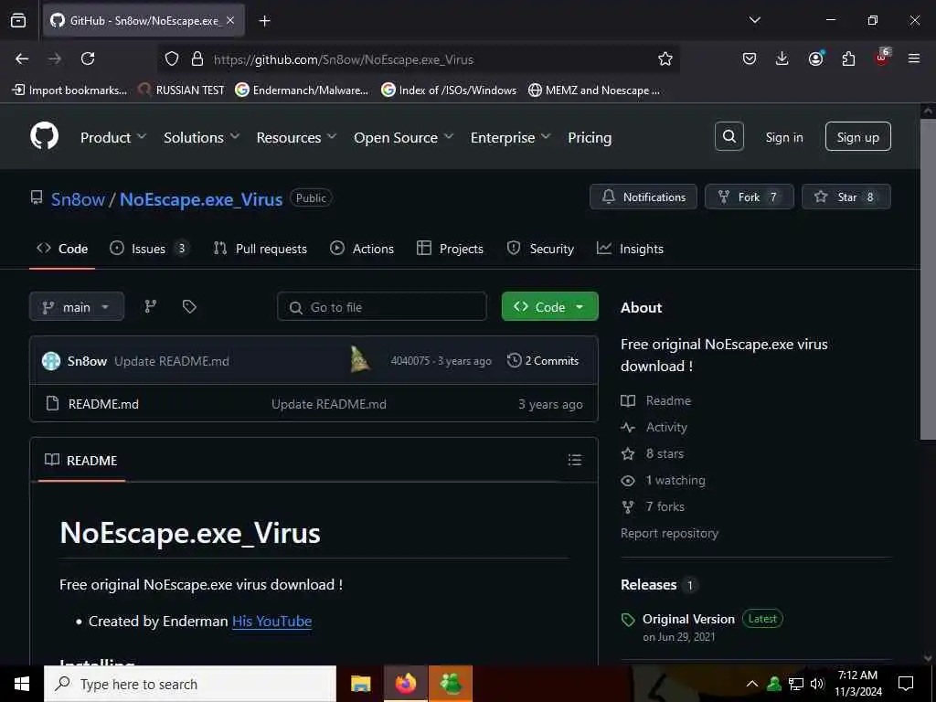View tags icon in repository toolbar
Screen dimensions: 936x702
pos(189,307)
